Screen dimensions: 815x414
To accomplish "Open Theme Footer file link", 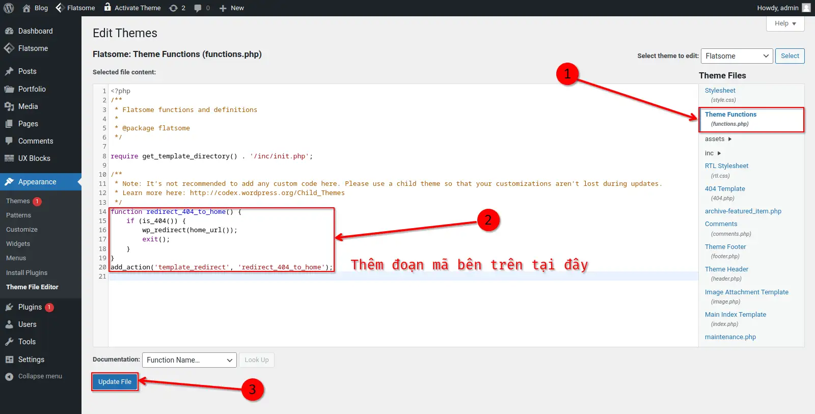I will (x=725, y=247).
